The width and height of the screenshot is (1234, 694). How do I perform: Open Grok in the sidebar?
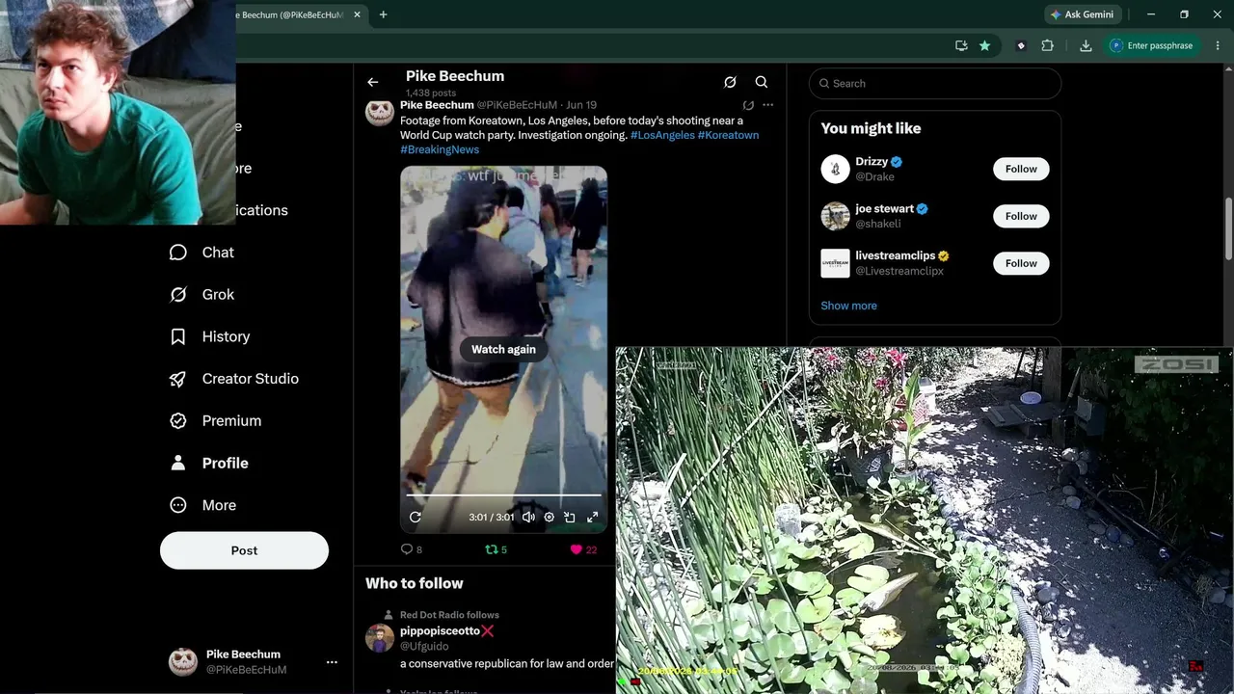(x=202, y=295)
